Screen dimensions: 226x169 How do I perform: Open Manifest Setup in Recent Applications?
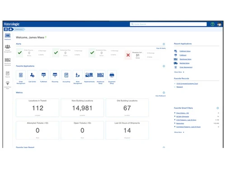(x=184, y=63)
